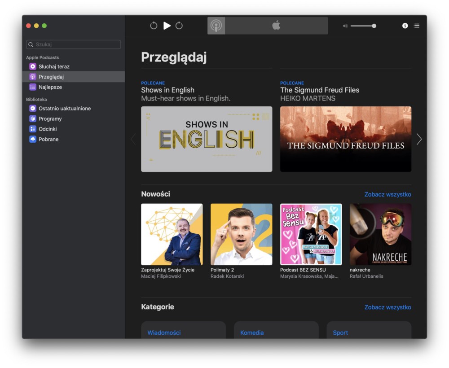Click the Apple logo in the now-playing display
Viewport: 449px width, 368px height.
(x=276, y=26)
